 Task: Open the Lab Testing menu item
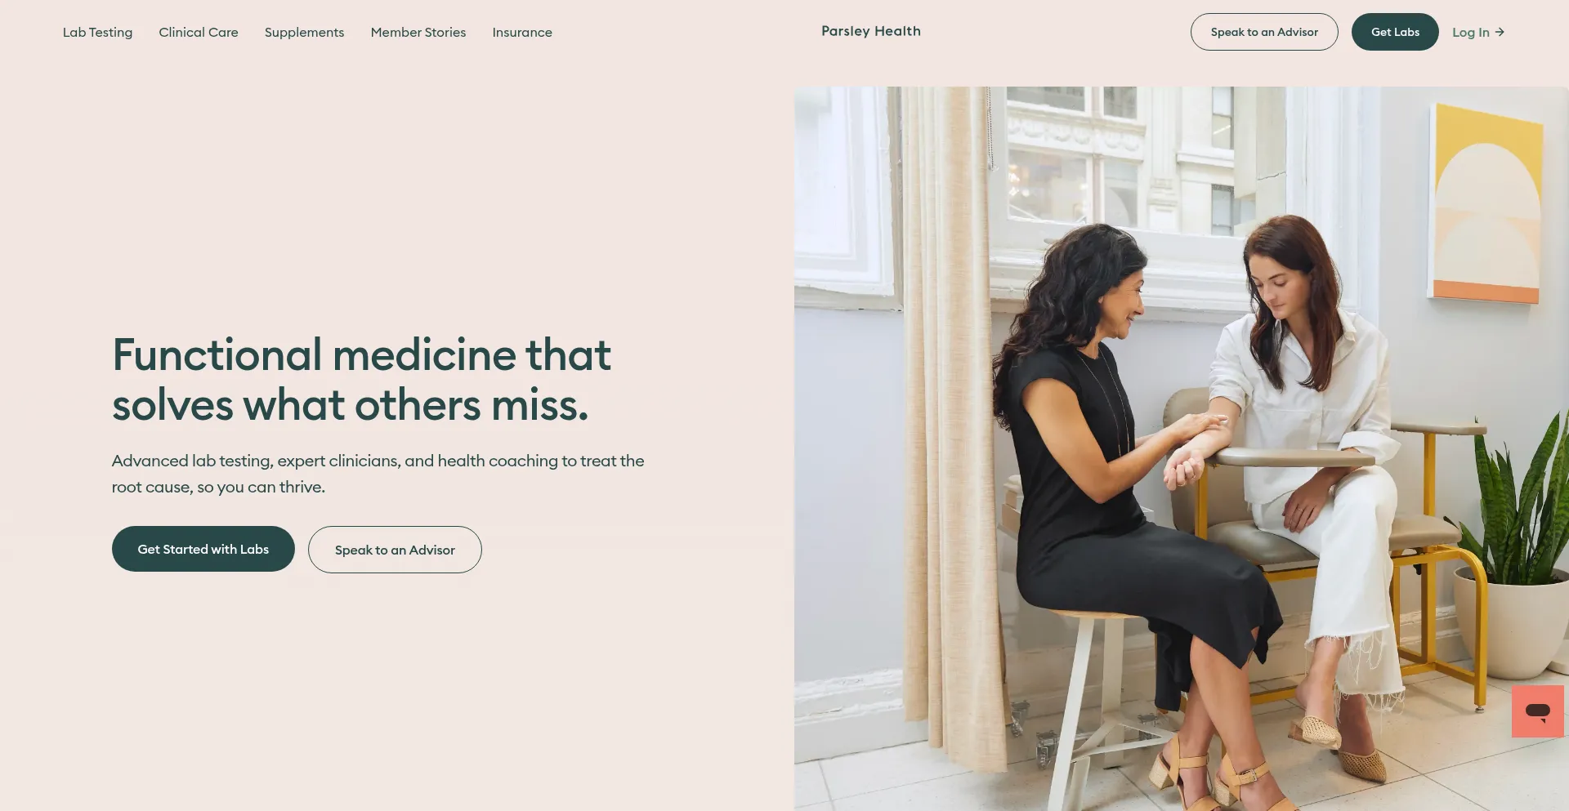point(97,33)
